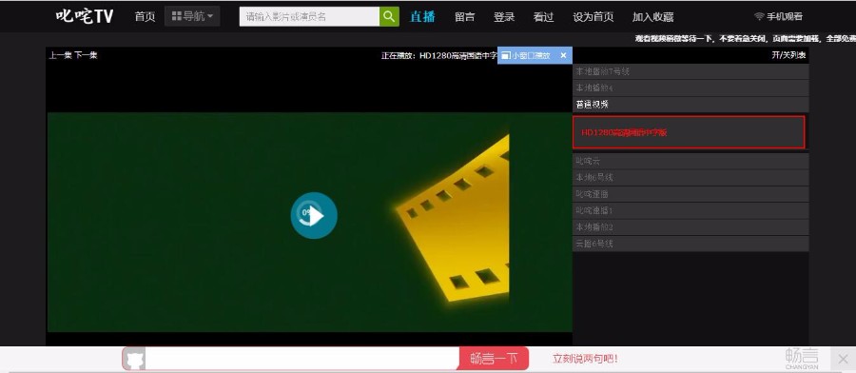This screenshot has height=373, width=856.
Task: Click the film strip video thumbnail
Action: pos(309,223)
